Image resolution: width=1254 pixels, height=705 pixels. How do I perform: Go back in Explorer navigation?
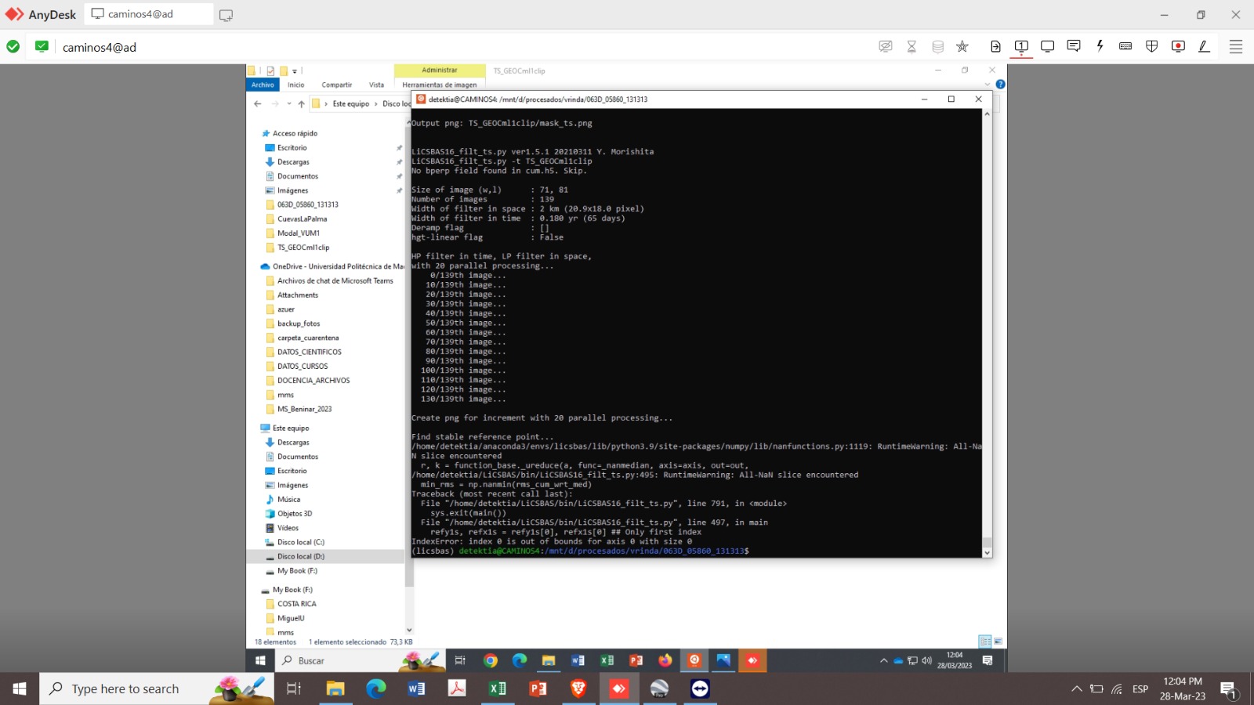coord(258,103)
